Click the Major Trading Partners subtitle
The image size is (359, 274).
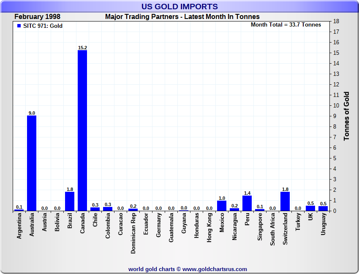(x=182, y=17)
